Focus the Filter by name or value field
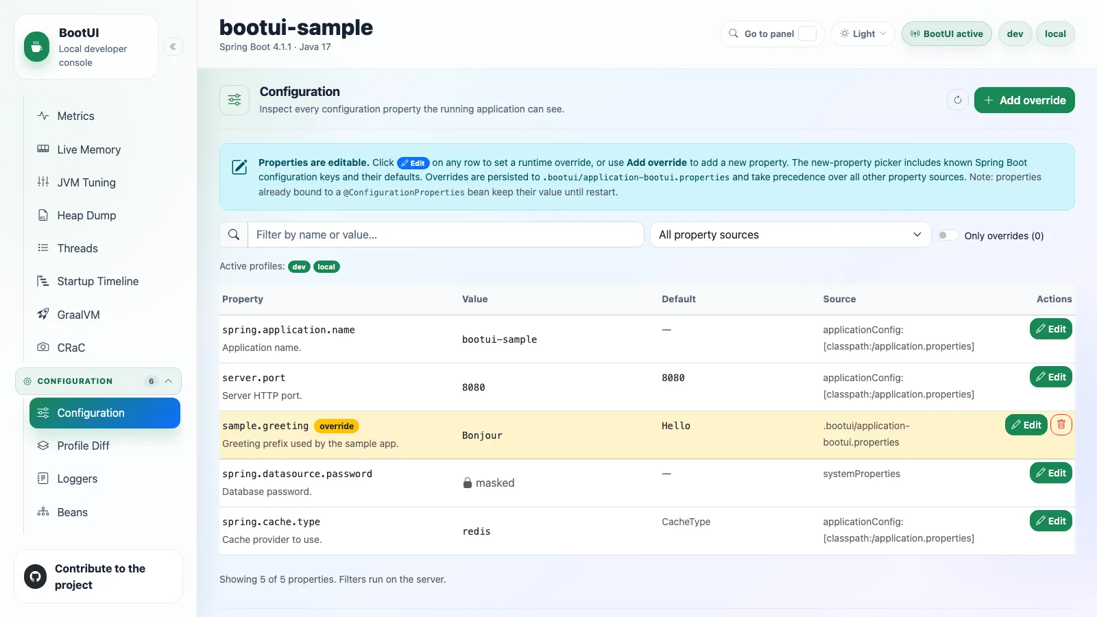Screen dimensions: 1097x617 pyautogui.click(x=446, y=234)
